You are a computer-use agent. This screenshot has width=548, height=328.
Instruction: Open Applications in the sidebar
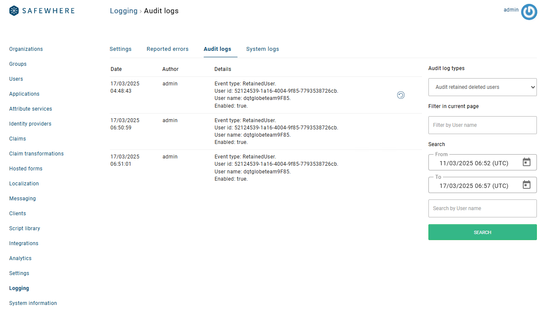24,94
